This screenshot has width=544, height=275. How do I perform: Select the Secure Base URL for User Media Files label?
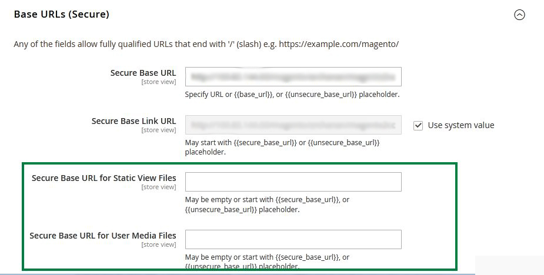(103, 236)
